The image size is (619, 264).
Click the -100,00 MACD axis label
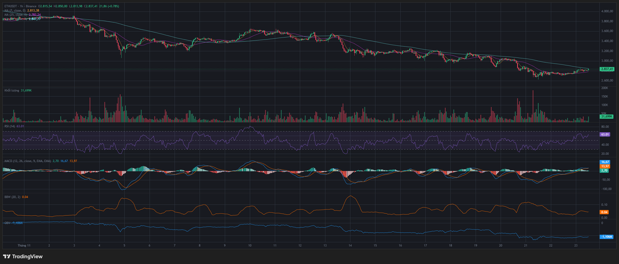tap(606, 189)
